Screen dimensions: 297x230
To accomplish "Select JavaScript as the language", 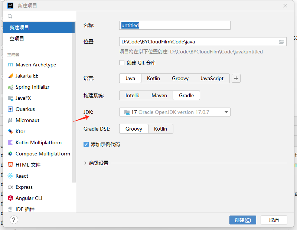I will coord(212,78).
